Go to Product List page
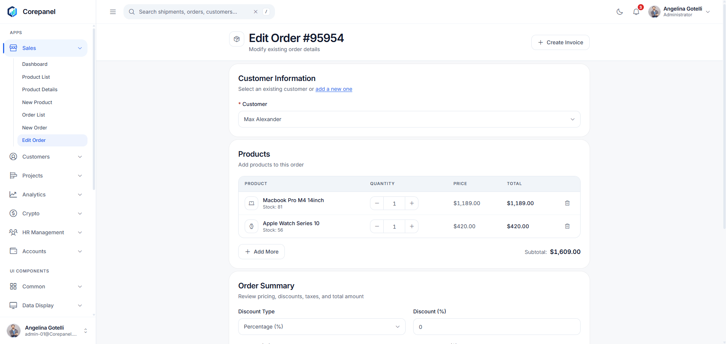The height and width of the screenshot is (344, 726). pyautogui.click(x=36, y=77)
